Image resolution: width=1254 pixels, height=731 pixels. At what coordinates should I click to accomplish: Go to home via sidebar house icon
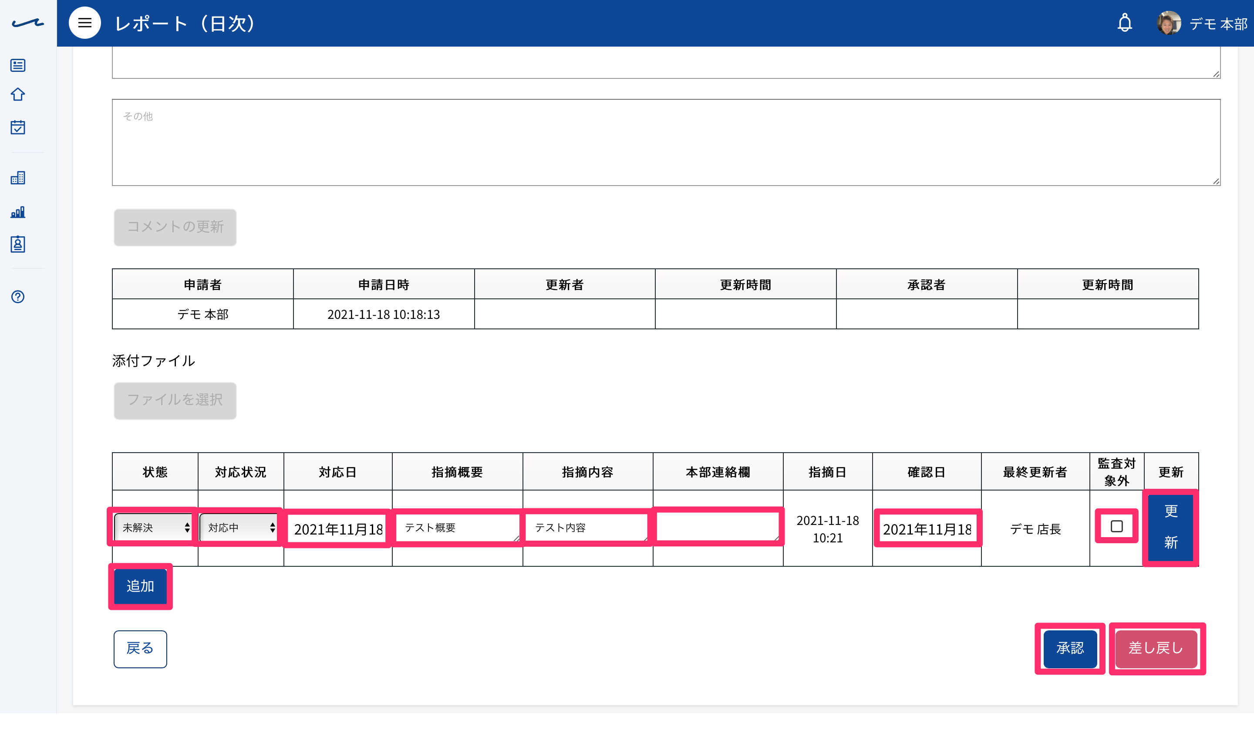[18, 94]
